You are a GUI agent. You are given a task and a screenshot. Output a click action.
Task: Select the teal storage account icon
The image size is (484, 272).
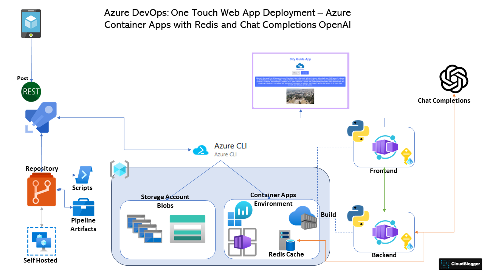tap(188, 229)
